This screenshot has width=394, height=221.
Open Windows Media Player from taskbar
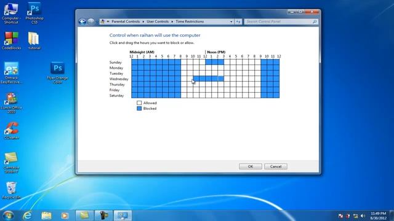[65, 215]
